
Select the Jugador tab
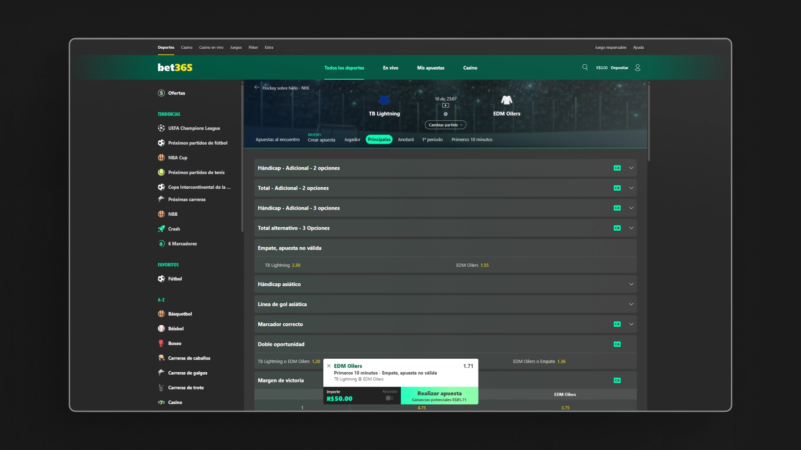(352, 140)
